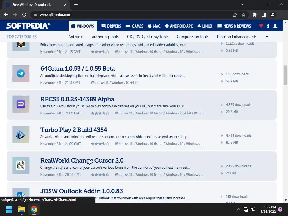This screenshot has width=288, height=216.
Task: Click '100 downloads' for 64Gram
Action: 237,74
